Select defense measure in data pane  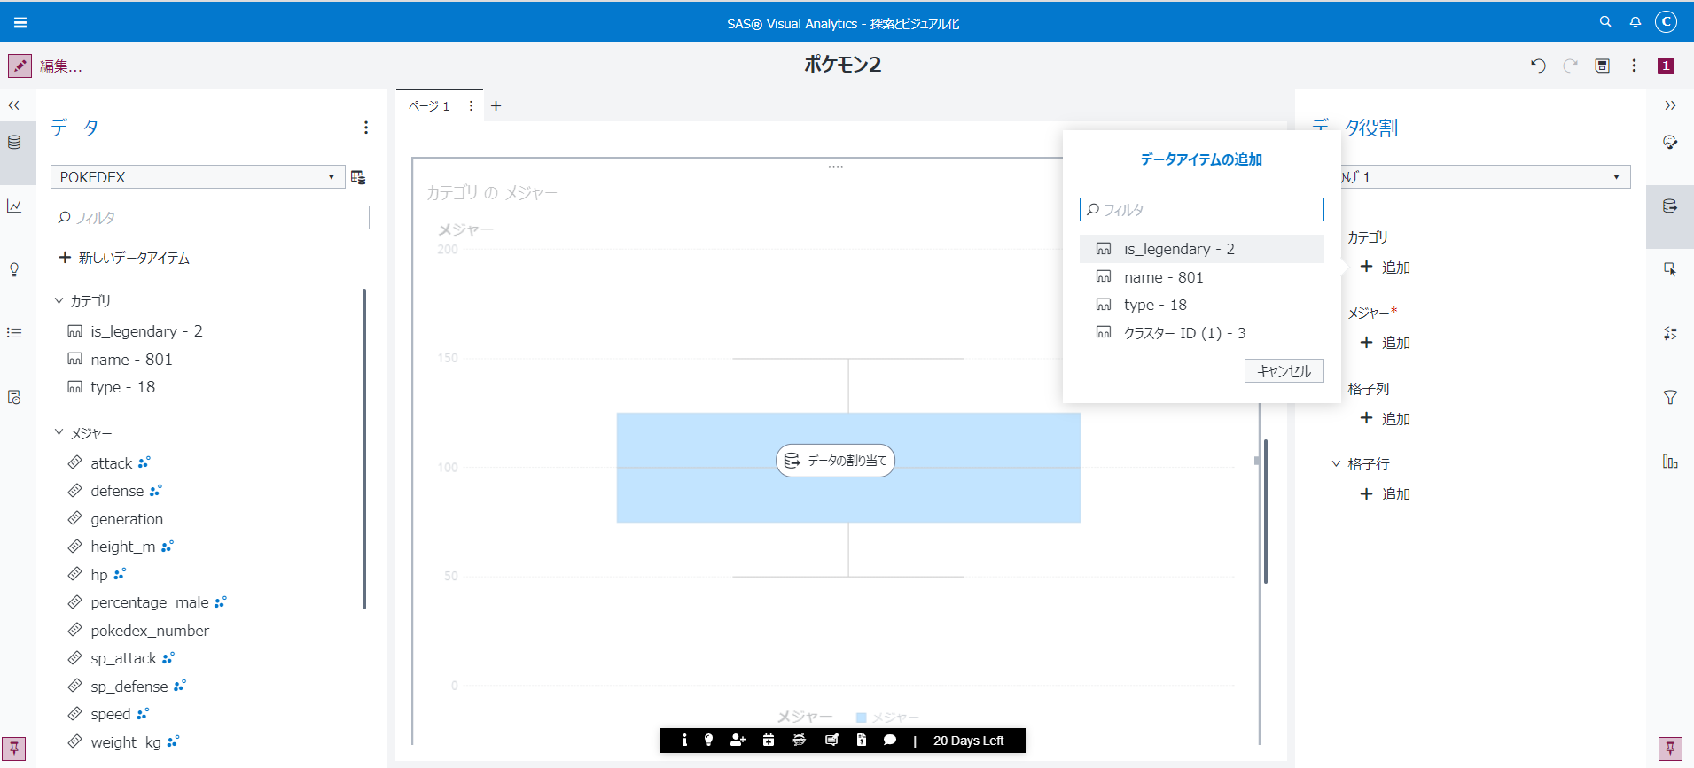[115, 491]
